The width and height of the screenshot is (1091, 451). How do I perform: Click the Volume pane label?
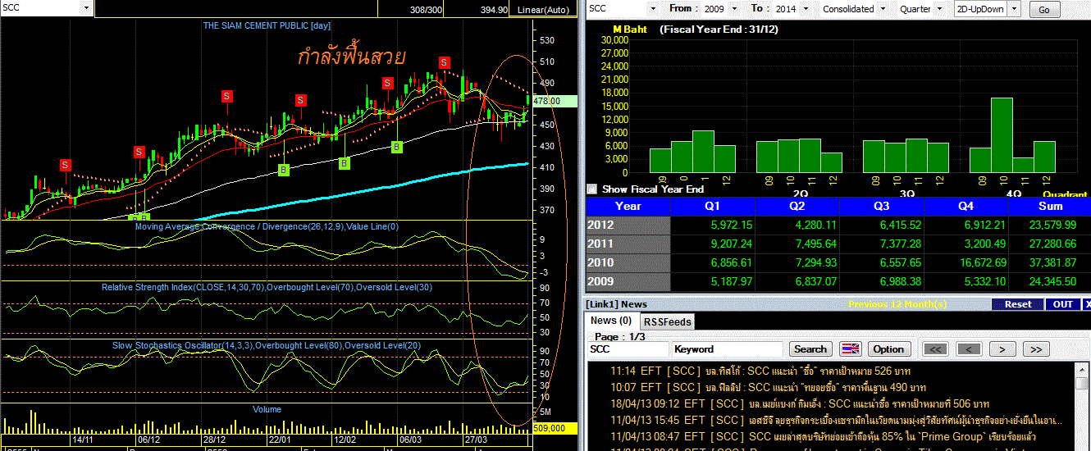click(x=267, y=408)
